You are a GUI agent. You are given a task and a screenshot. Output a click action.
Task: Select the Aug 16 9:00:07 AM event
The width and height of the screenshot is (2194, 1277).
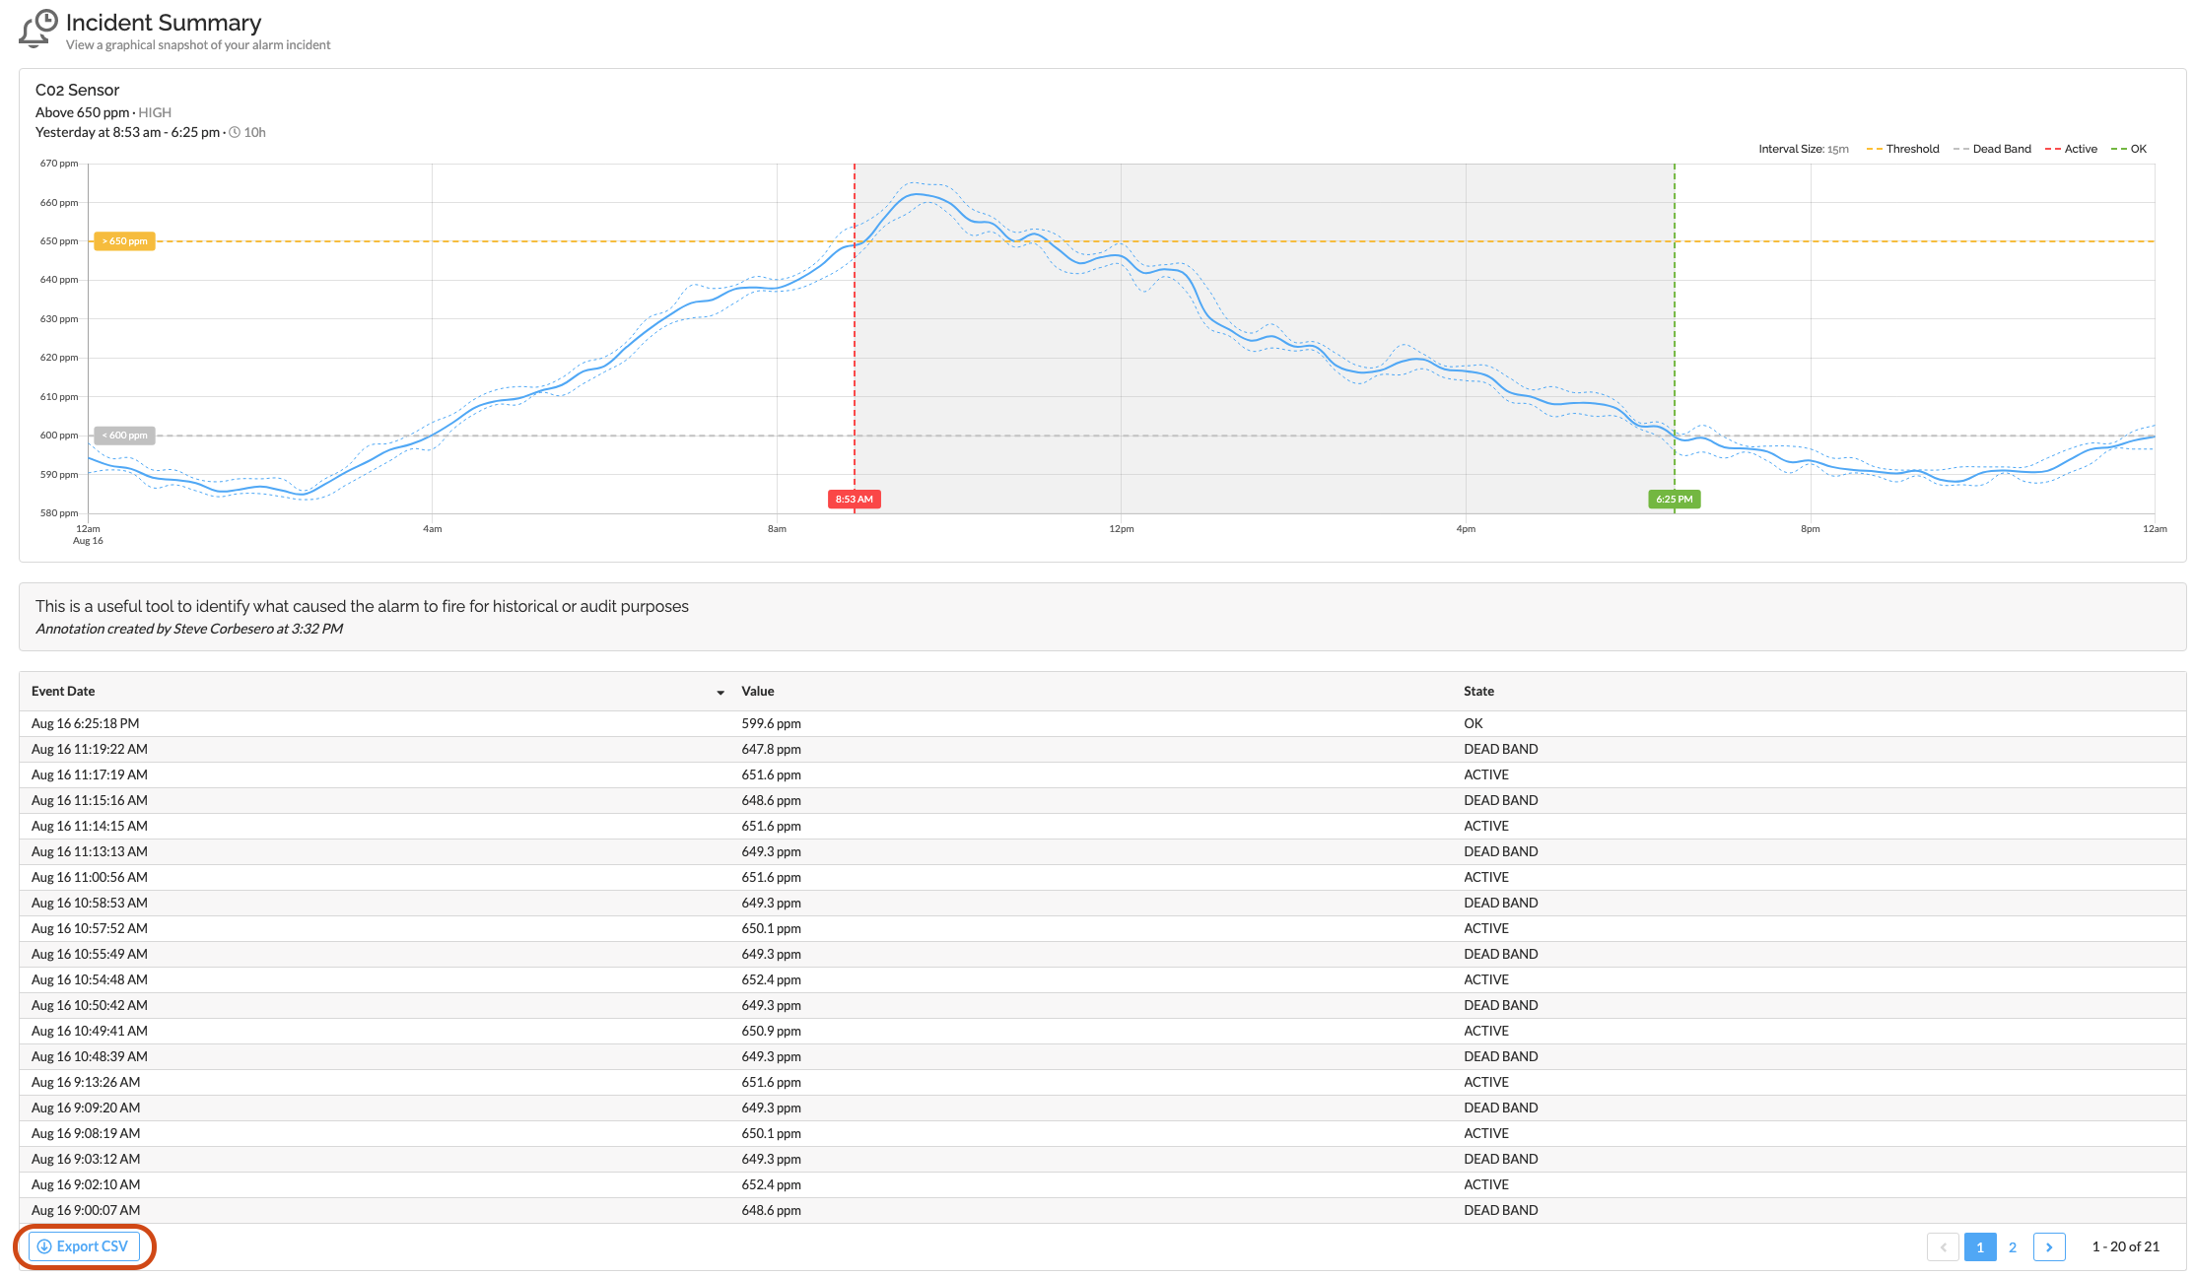point(1102,1210)
